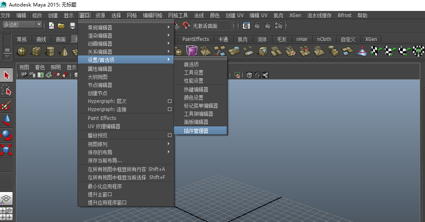Image resolution: width=425 pixels, height=222 pixels.
Task: Click the IPR render clapperboard icon
Action: click(x=268, y=26)
